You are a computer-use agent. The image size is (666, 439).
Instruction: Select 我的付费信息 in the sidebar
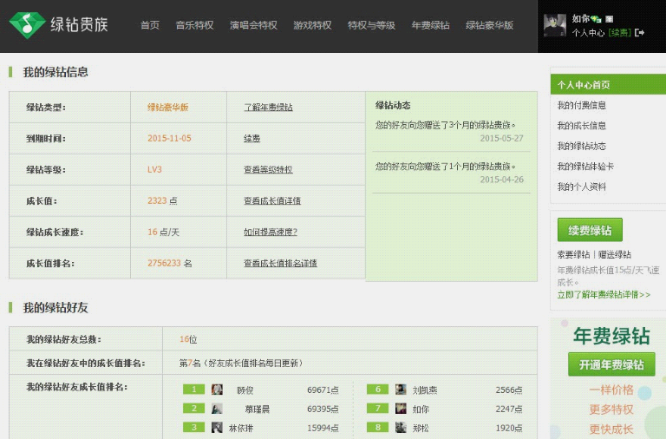coord(582,105)
